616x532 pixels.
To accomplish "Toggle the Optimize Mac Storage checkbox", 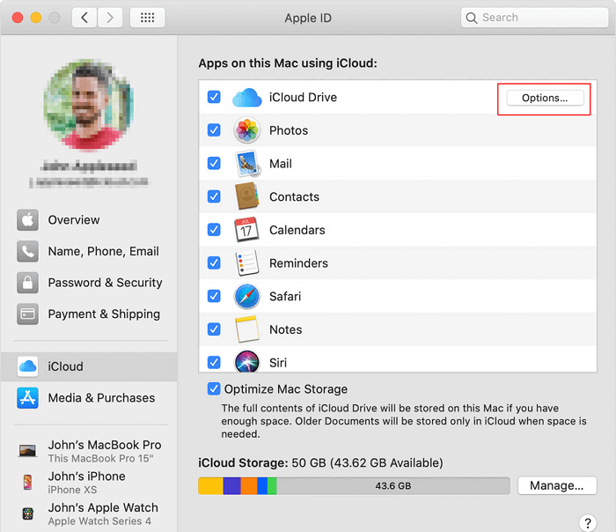I will coord(214,389).
